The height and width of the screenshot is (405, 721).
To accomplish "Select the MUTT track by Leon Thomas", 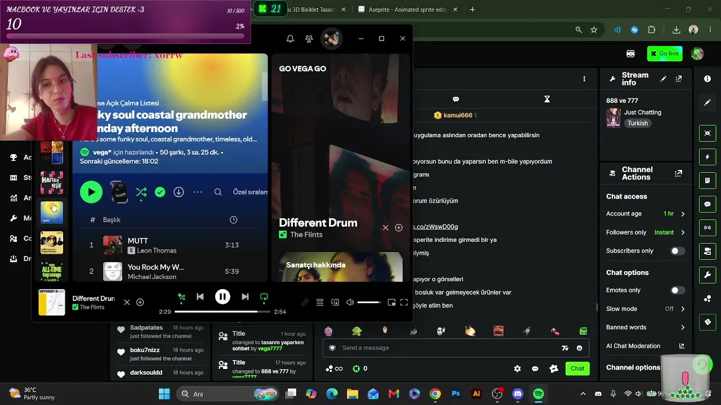I will coord(169,245).
